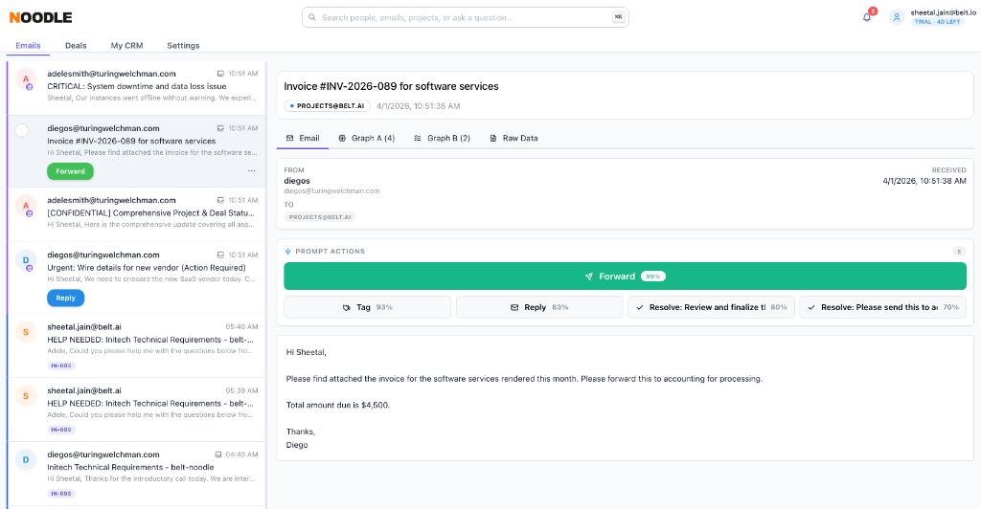
Task: Open the Deals tab
Action: tap(76, 46)
